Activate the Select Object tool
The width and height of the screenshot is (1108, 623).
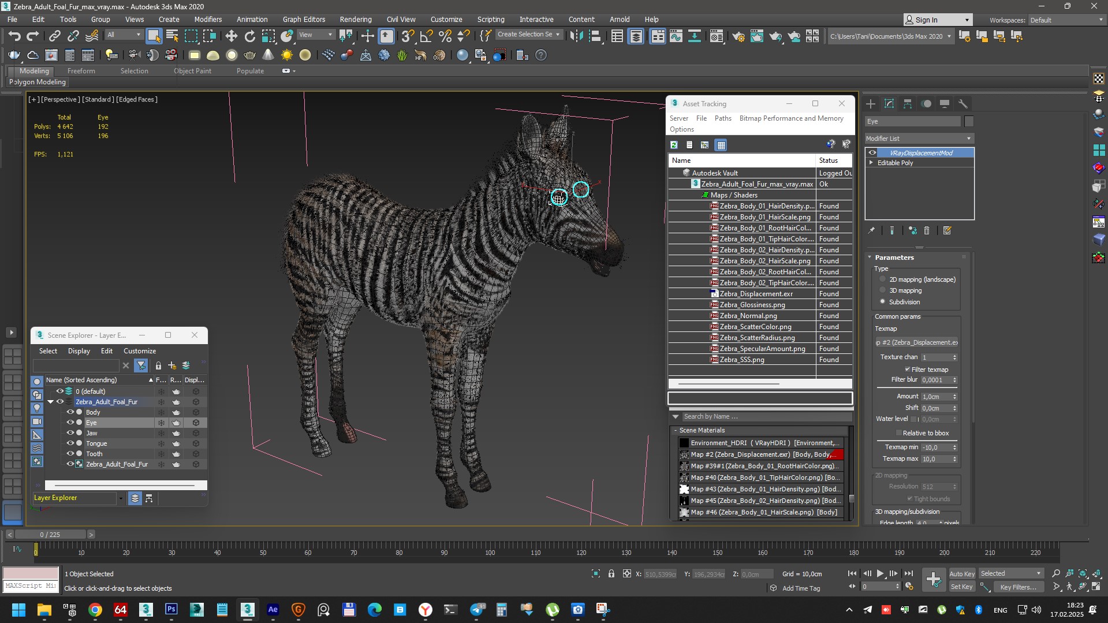(x=154, y=36)
